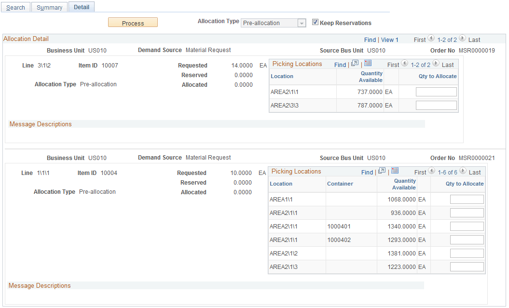The width and height of the screenshot is (509, 308).
Task: Open Find in the Allocation Detail header
Action: pos(370,40)
